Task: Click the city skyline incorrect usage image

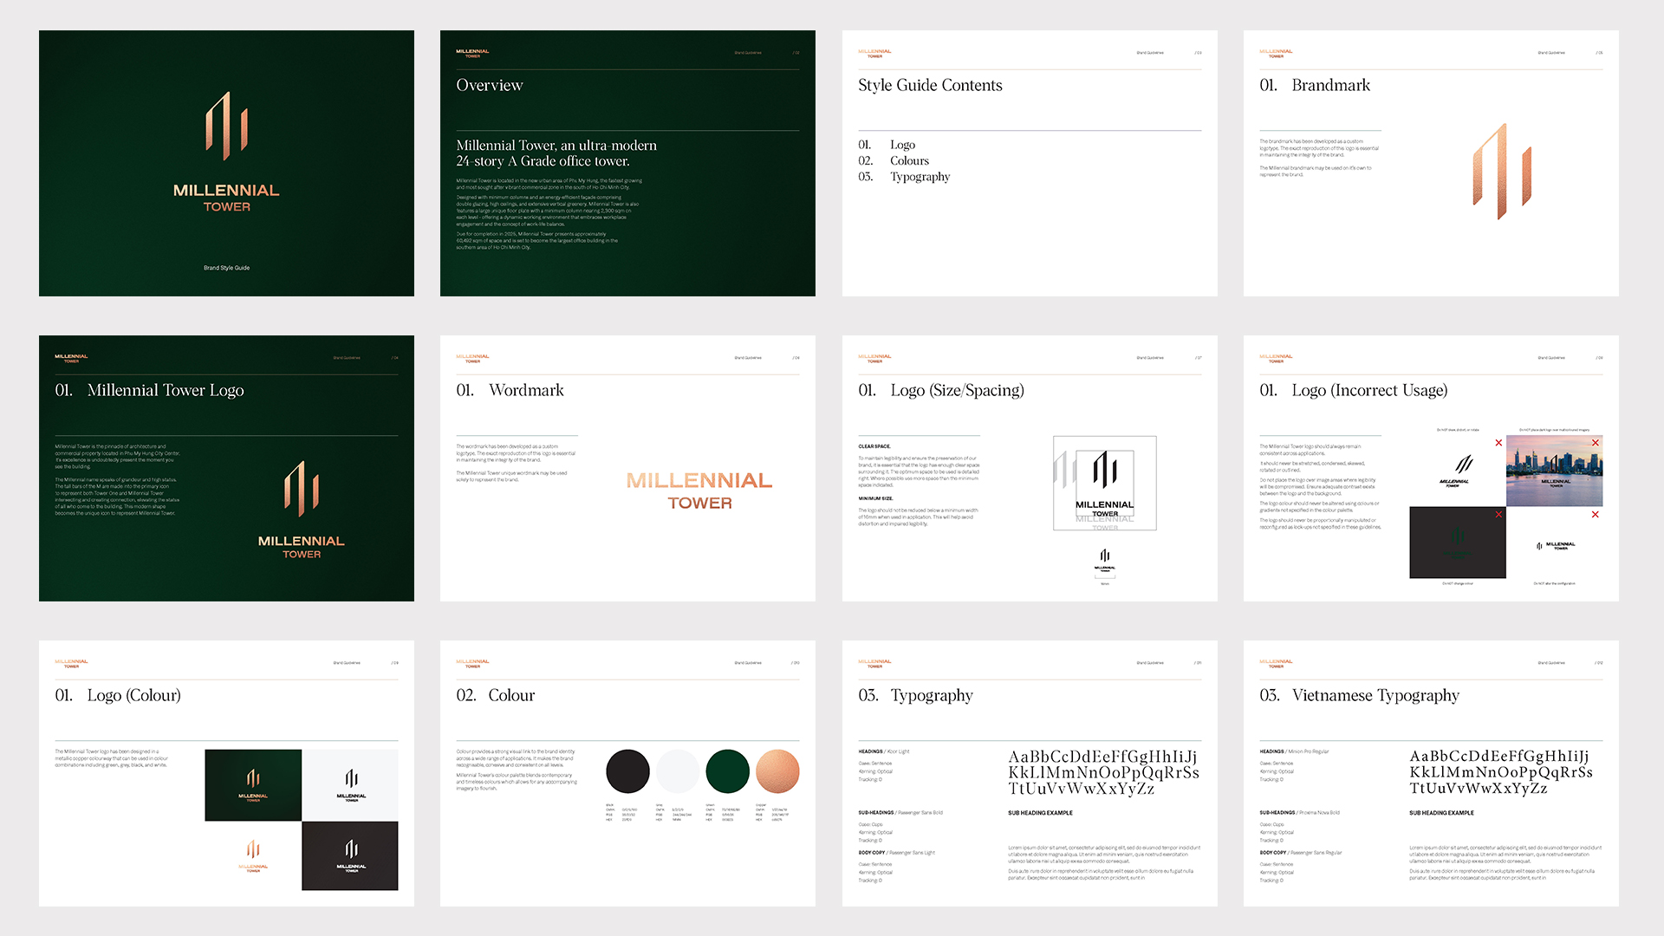Action: coord(1554,471)
